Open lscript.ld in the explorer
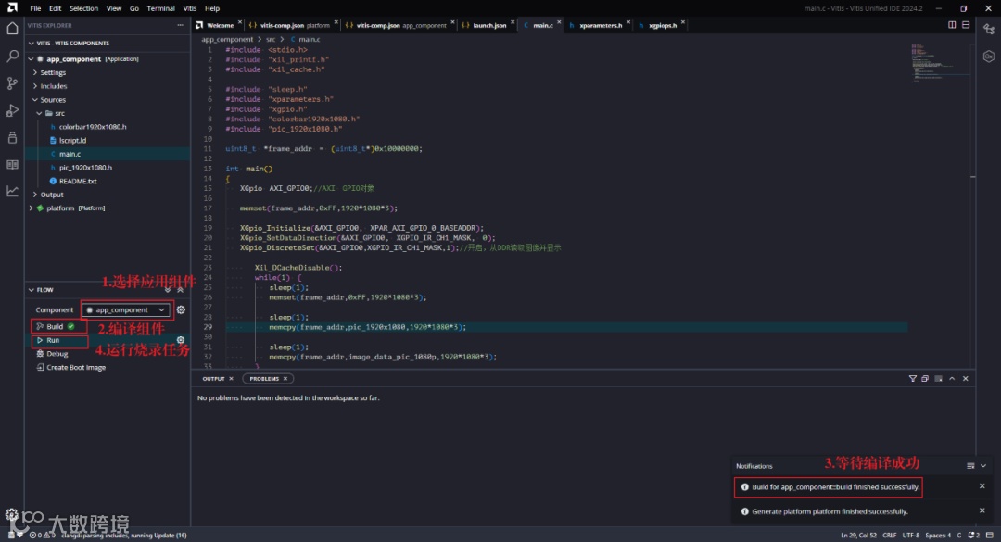The image size is (1001, 542). click(72, 140)
